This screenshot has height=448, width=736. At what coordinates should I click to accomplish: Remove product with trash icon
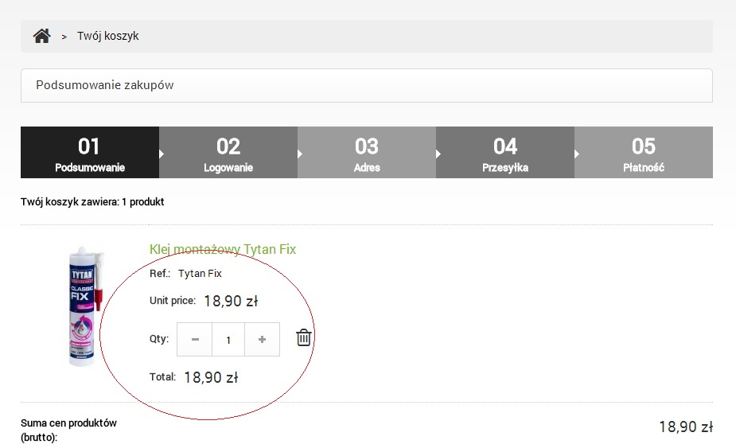(x=304, y=337)
